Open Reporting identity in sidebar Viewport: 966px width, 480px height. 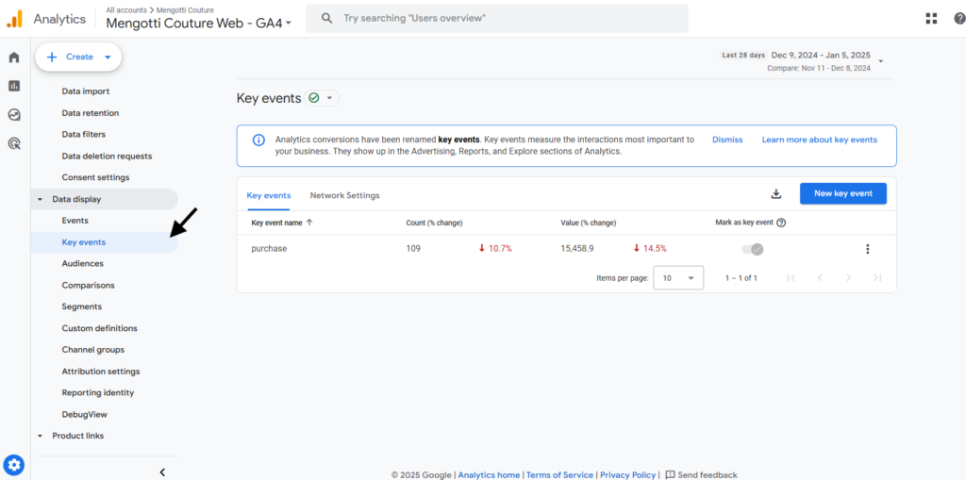coord(97,392)
